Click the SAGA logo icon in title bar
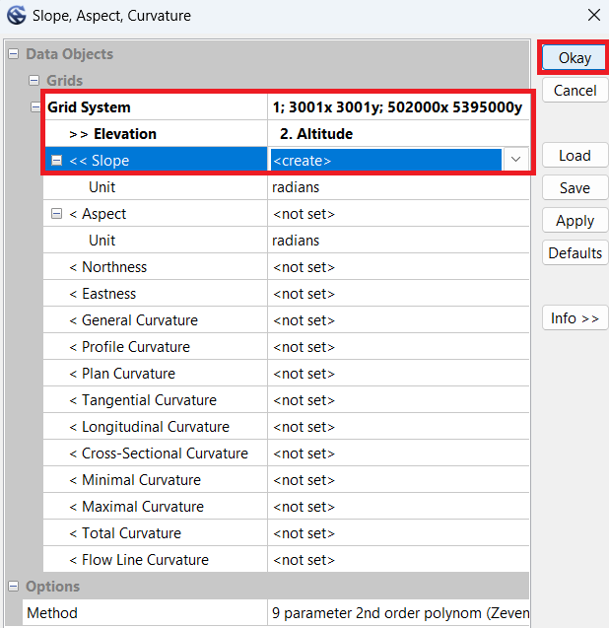This screenshot has width=609, height=628. (16, 16)
